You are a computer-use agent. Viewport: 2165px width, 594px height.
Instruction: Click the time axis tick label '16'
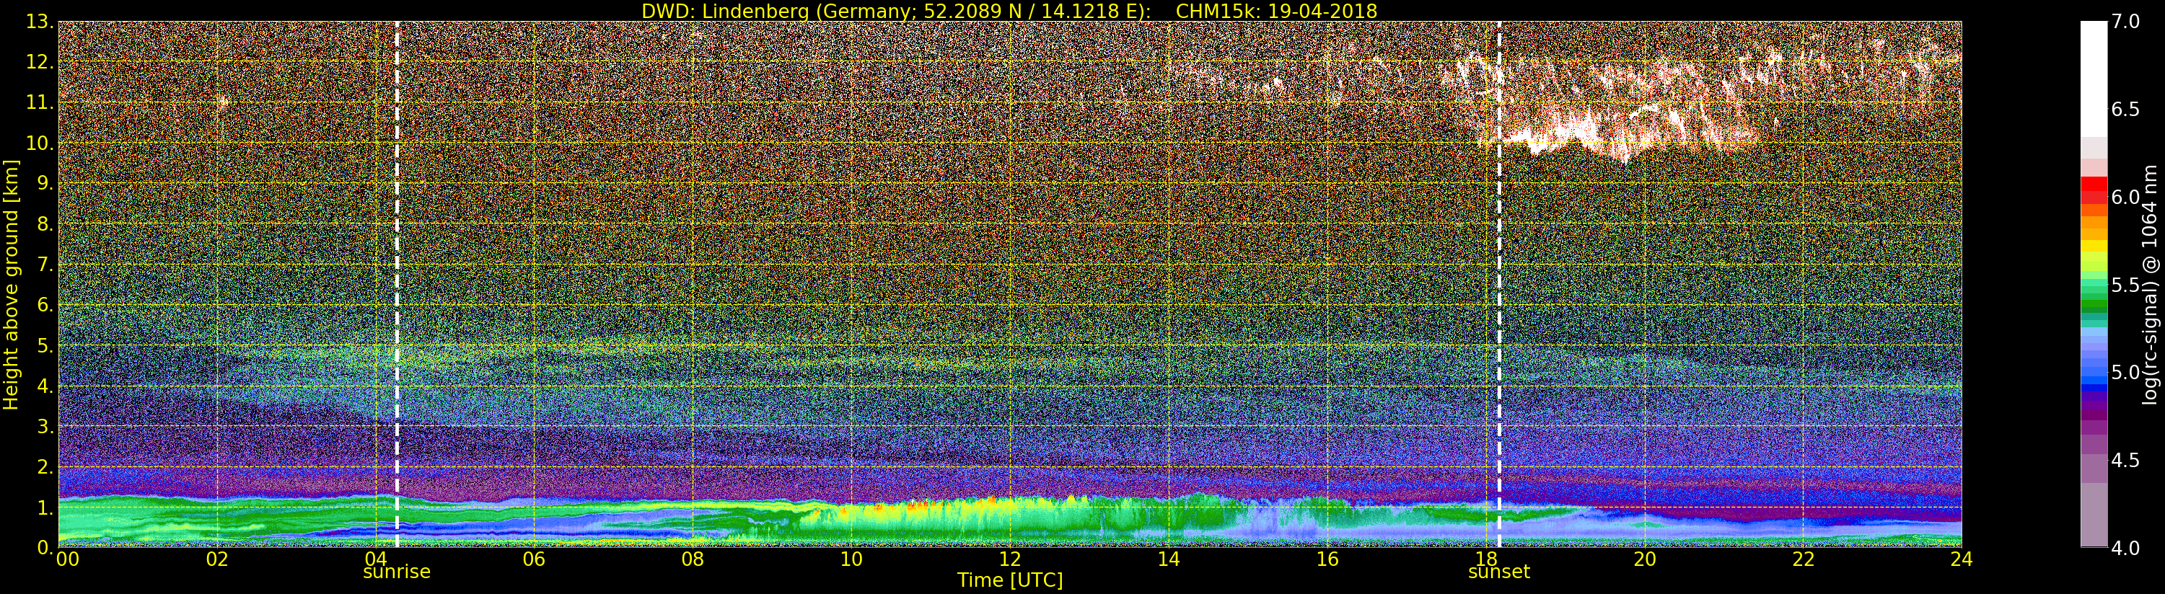point(1327,559)
